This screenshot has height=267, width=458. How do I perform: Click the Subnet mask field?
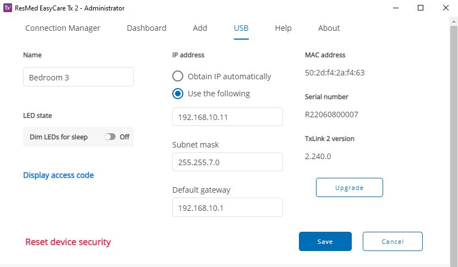(x=227, y=162)
